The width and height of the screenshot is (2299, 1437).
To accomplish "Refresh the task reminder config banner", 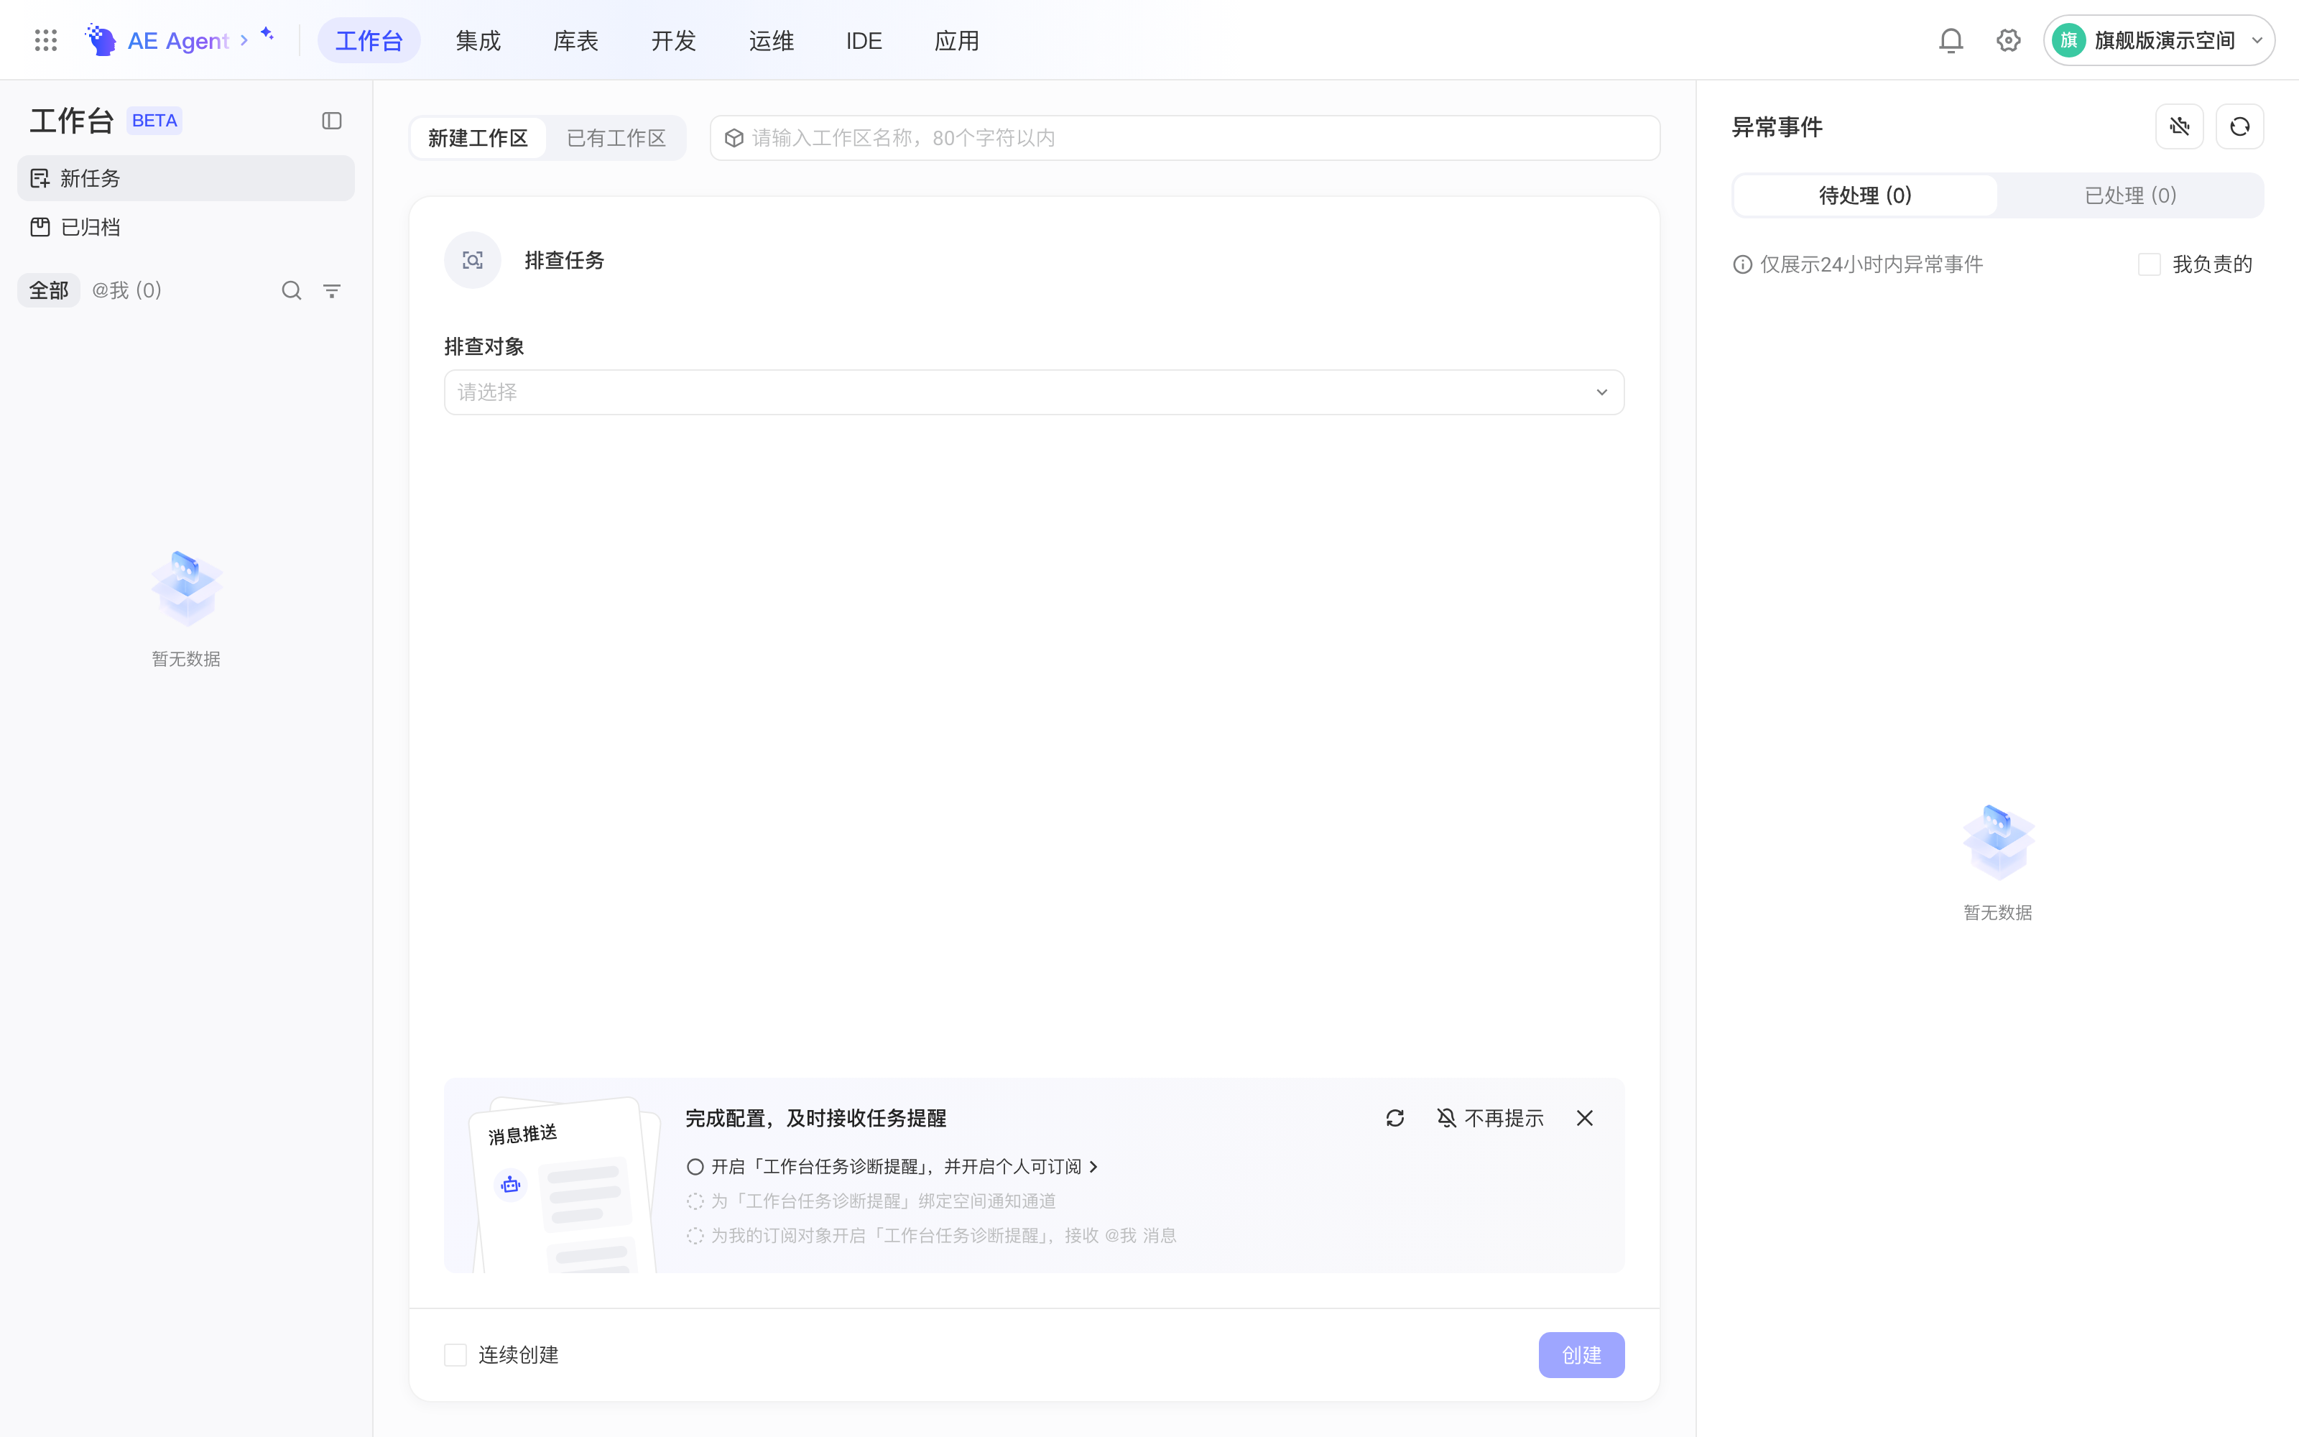I will tap(1394, 1118).
